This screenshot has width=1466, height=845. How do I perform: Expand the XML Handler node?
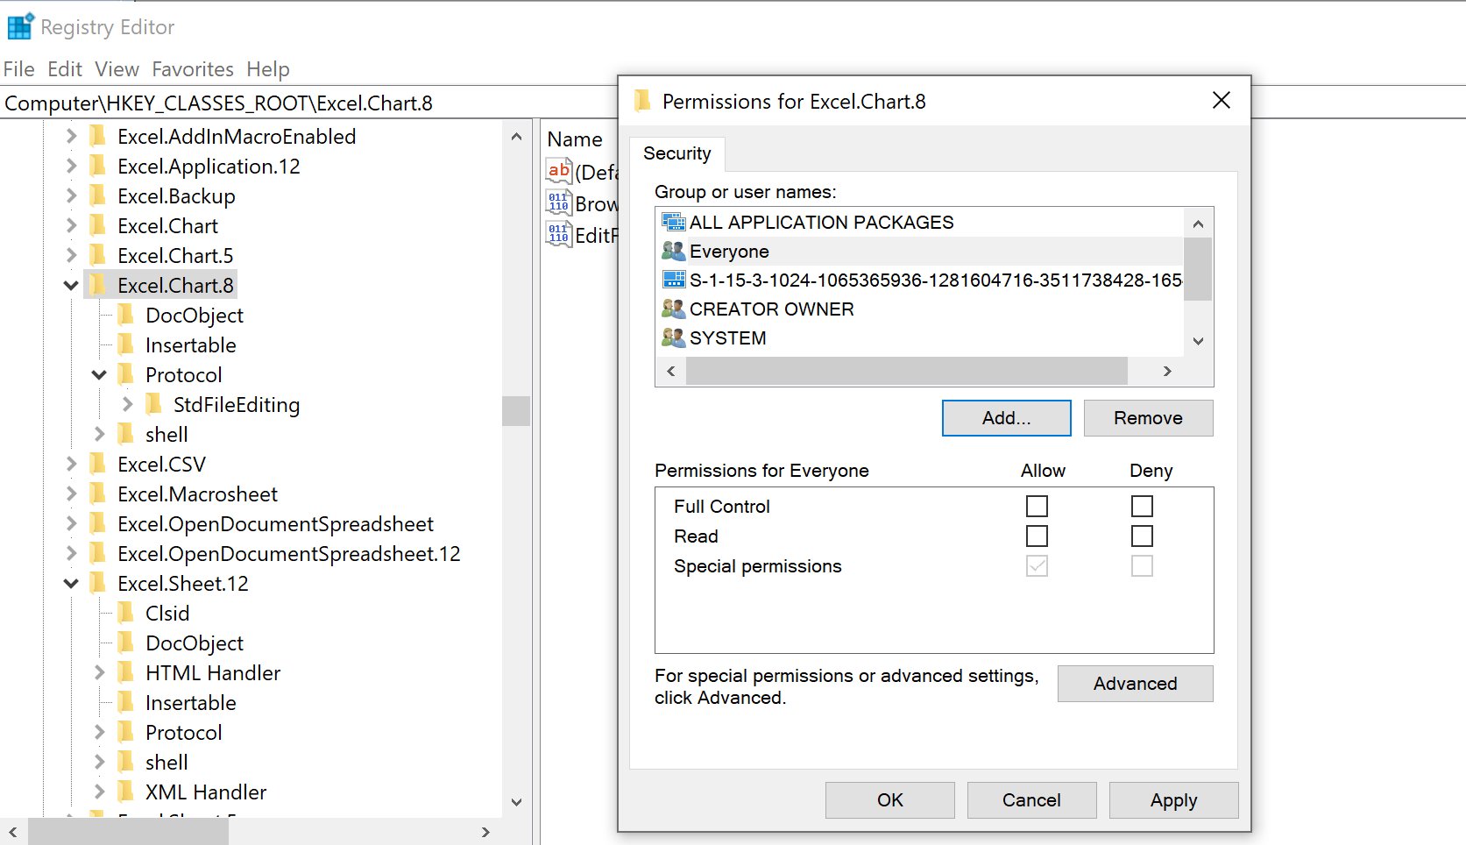pyautogui.click(x=100, y=792)
